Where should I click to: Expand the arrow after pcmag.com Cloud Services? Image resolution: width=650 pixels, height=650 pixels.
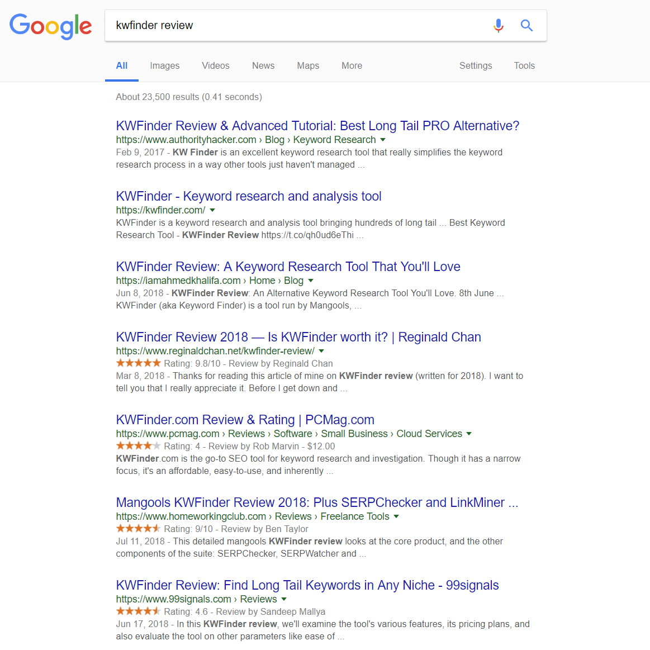469,434
